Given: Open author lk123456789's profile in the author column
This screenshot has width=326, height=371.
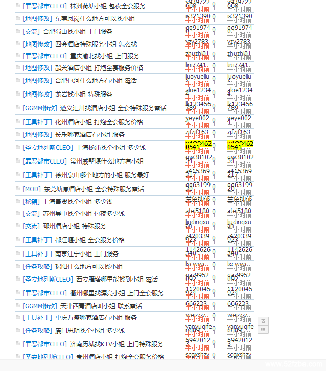Looking at the screenshot, I should [x=198, y=106].
